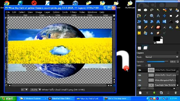The height and width of the screenshot is (101, 180).
Task: Click the black foreground color swatch
Action: click(x=157, y=39)
